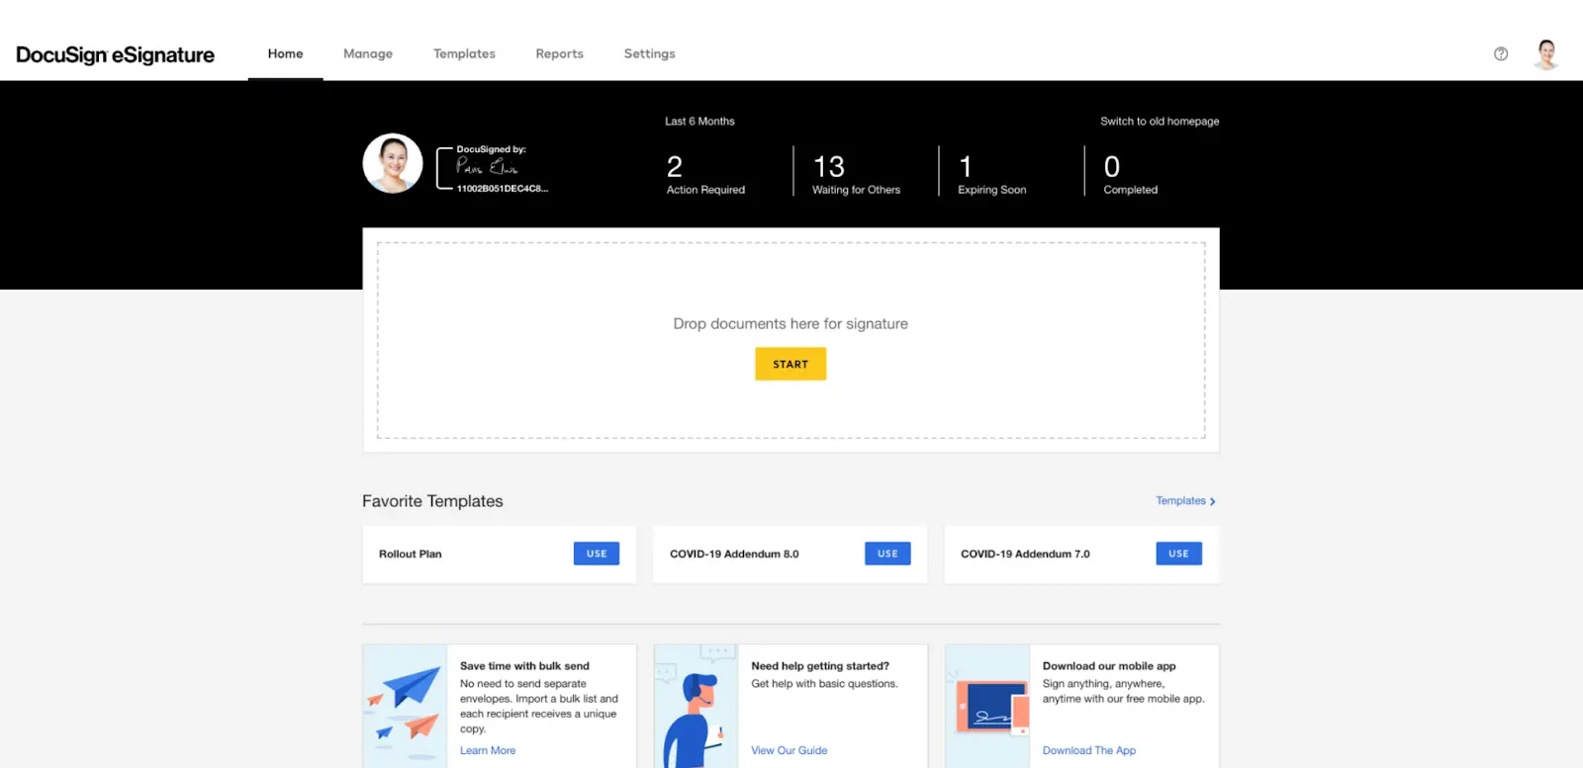Image resolution: width=1583 pixels, height=768 pixels.
Task: Open the 1 Expiring Soon count
Action: point(991,174)
